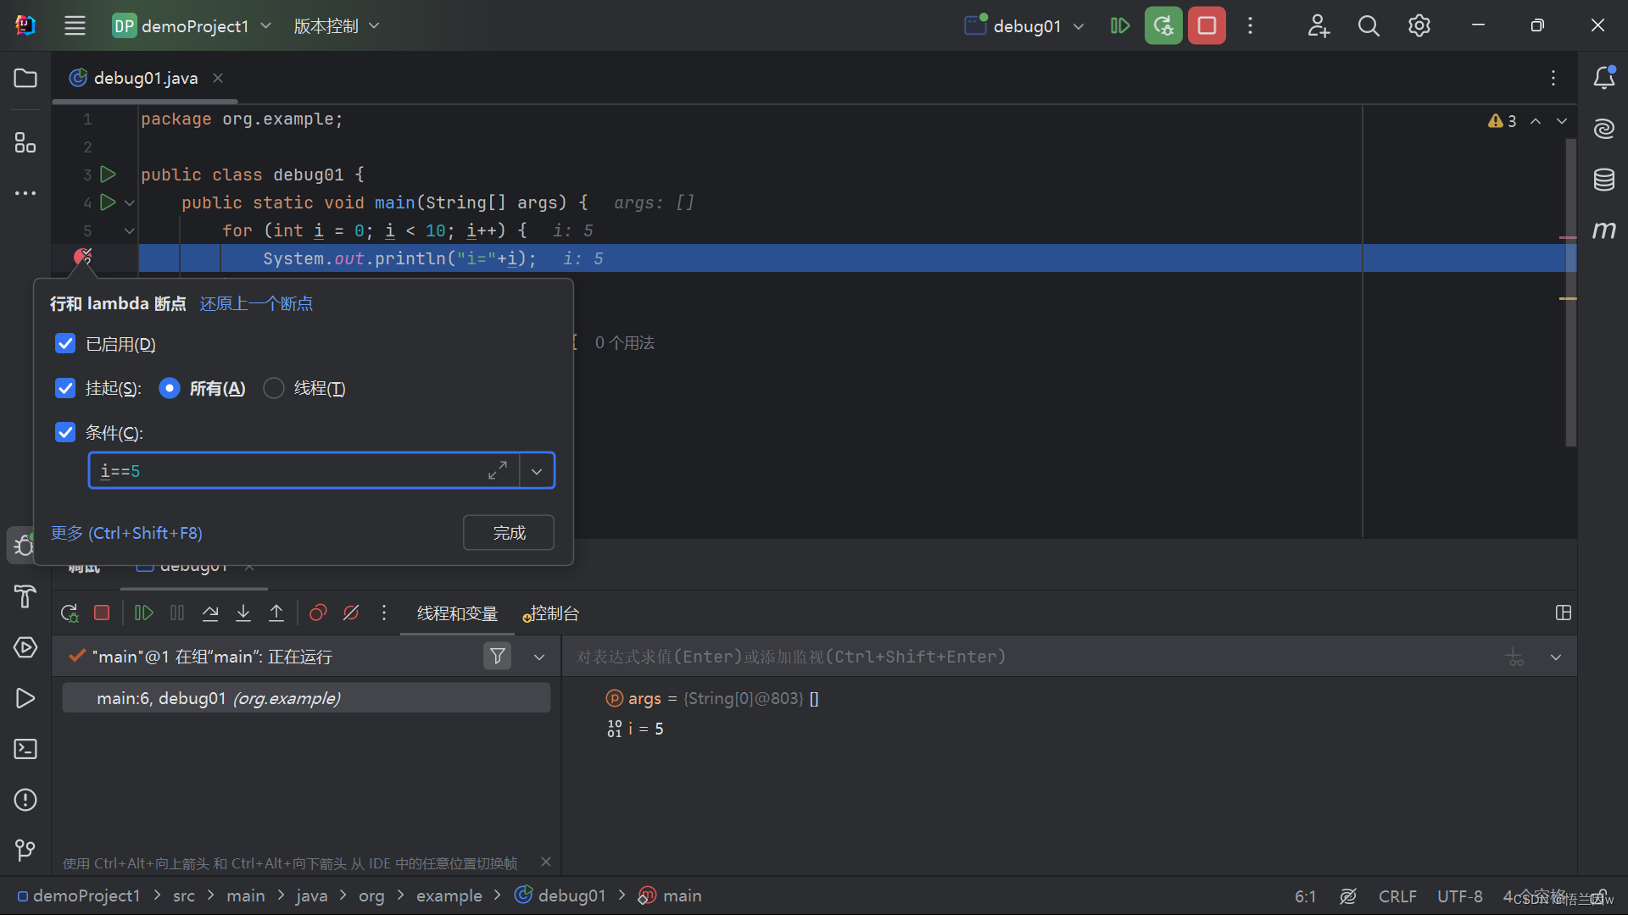Select stack frame main:6, debug01

(x=306, y=698)
